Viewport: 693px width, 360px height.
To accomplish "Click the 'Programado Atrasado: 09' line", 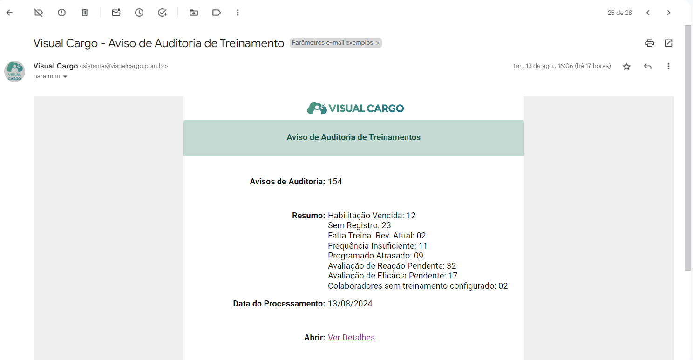I will click(x=375, y=256).
